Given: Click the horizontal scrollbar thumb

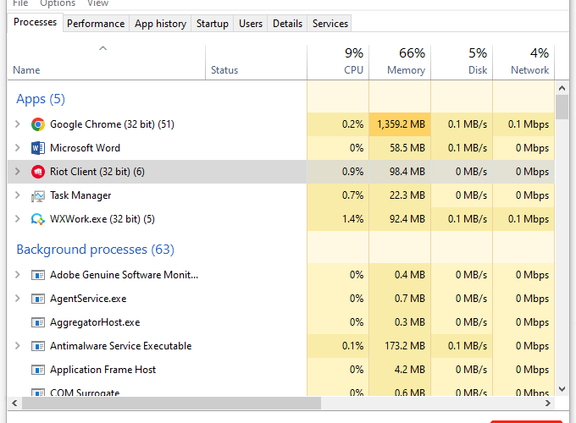Looking at the screenshot, I should (x=172, y=404).
